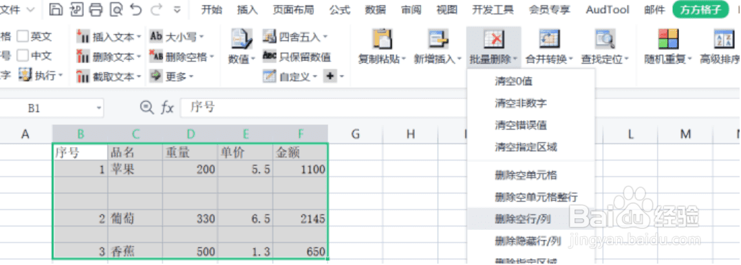Click the 删除文本 icon
The height and width of the screenshot is (265, 741).
pyautogui.click(x=83, y=56)
